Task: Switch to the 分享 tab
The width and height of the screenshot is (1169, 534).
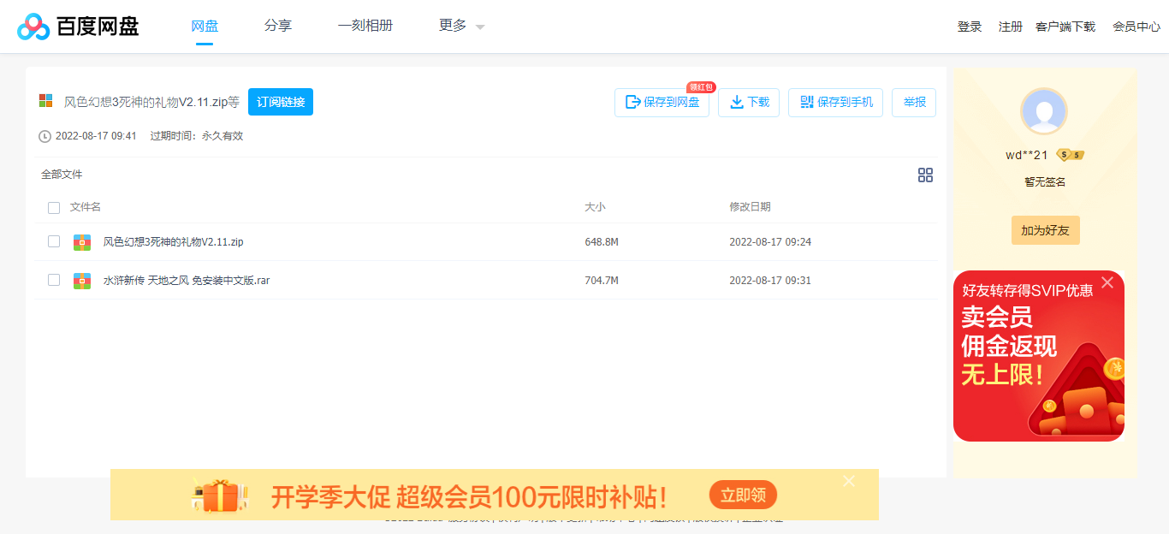Action: click(278, 26)
